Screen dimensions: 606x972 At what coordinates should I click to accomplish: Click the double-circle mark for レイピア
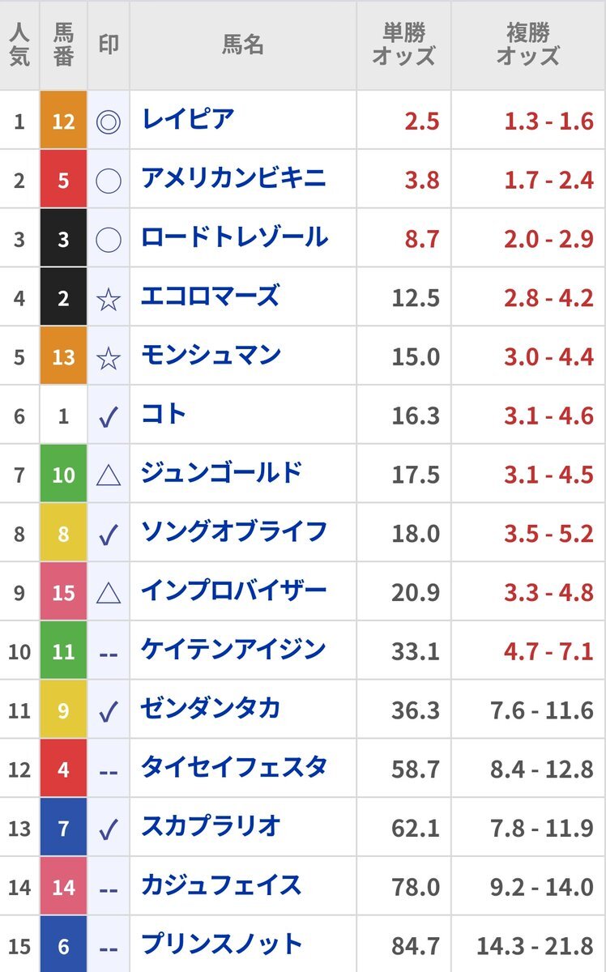tap(109, 122)
